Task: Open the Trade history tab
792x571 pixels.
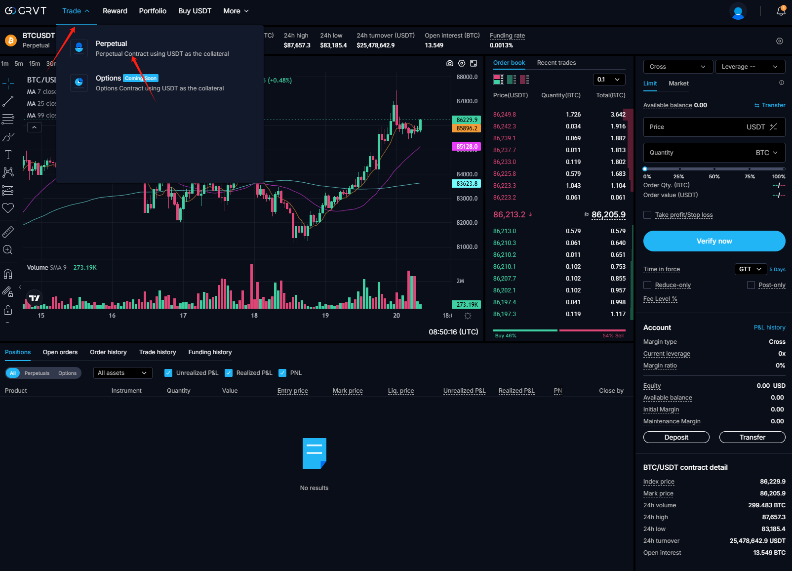Action: click(x=158, y=352)
